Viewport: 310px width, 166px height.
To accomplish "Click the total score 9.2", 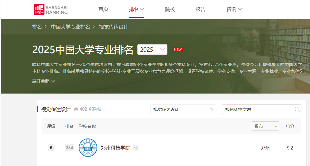I will point(290,148).
